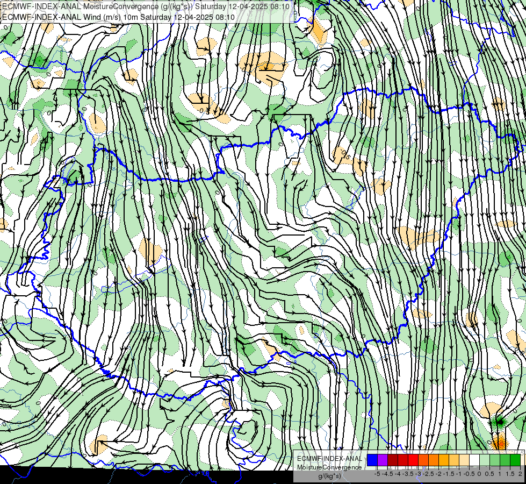Click the legend unit g/(kg*s)

(330, 476)
